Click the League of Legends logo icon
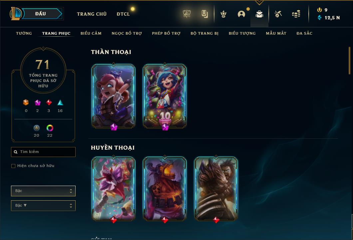Viewport: 353px width, 240px height. click(x=16, y=14)
